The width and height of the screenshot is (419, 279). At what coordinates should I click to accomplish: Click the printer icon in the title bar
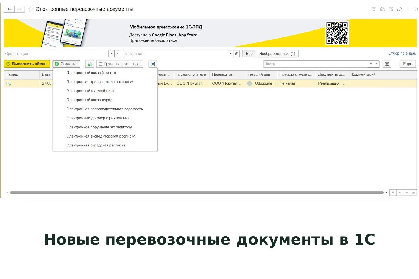383,9
